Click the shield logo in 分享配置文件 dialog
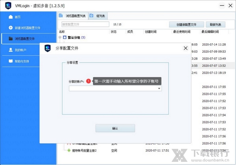The width and height of the screenshot is (236, 165). click(48, 48)
